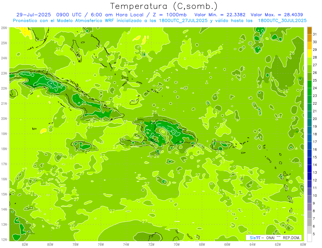Click the '18N' latitude axis label
The height and width of the screenshot is (248, 322).
point(4,149)
